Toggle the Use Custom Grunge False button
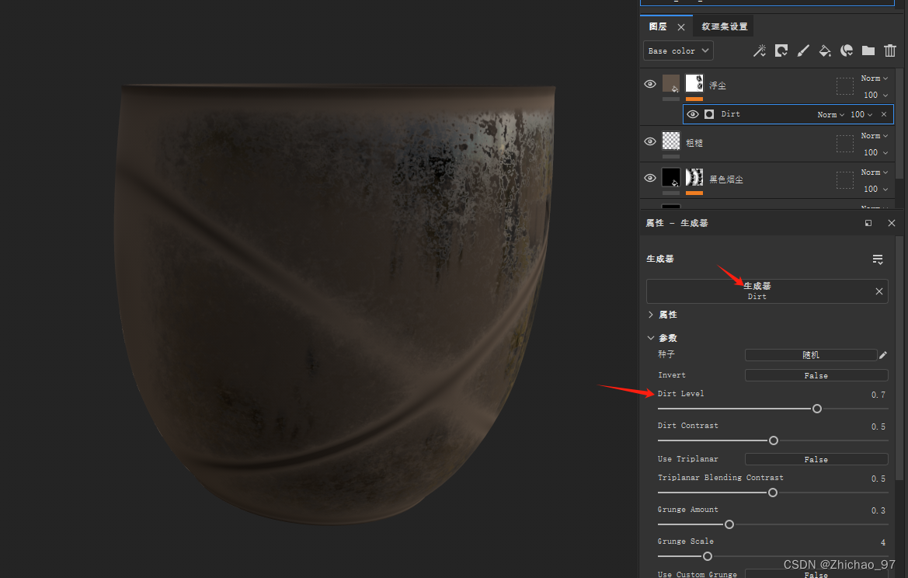908x578 pixels. tap(816, 574)
